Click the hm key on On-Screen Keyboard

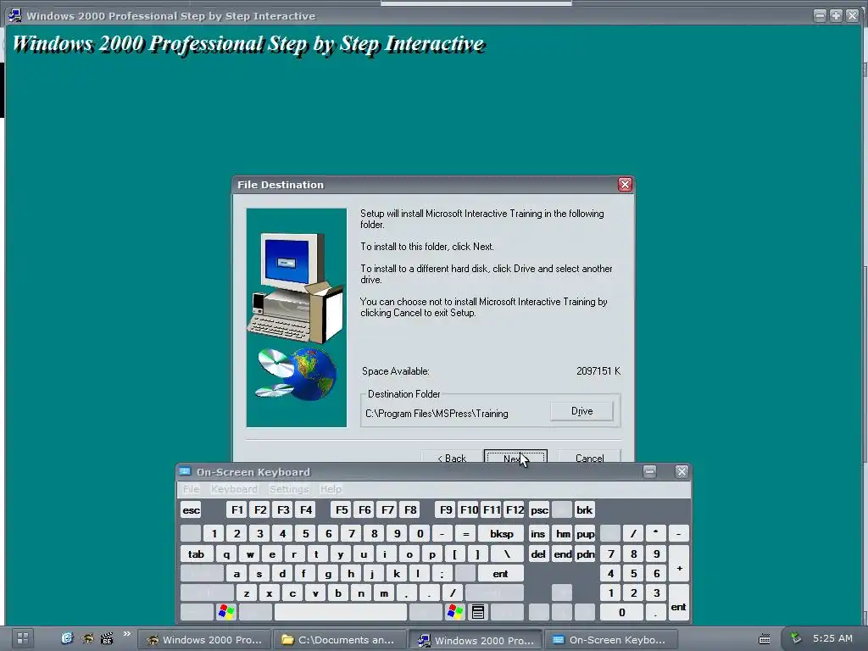click(x=563, y=534)
